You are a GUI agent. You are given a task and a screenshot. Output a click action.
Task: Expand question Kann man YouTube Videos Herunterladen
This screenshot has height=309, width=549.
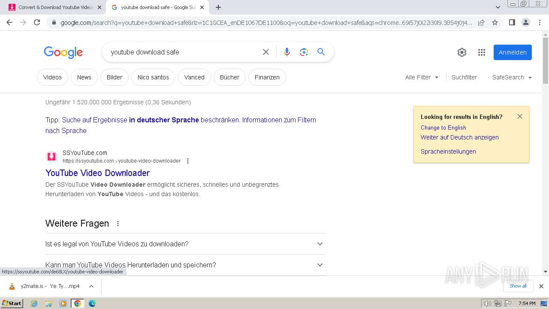click(x=185, y=265)
